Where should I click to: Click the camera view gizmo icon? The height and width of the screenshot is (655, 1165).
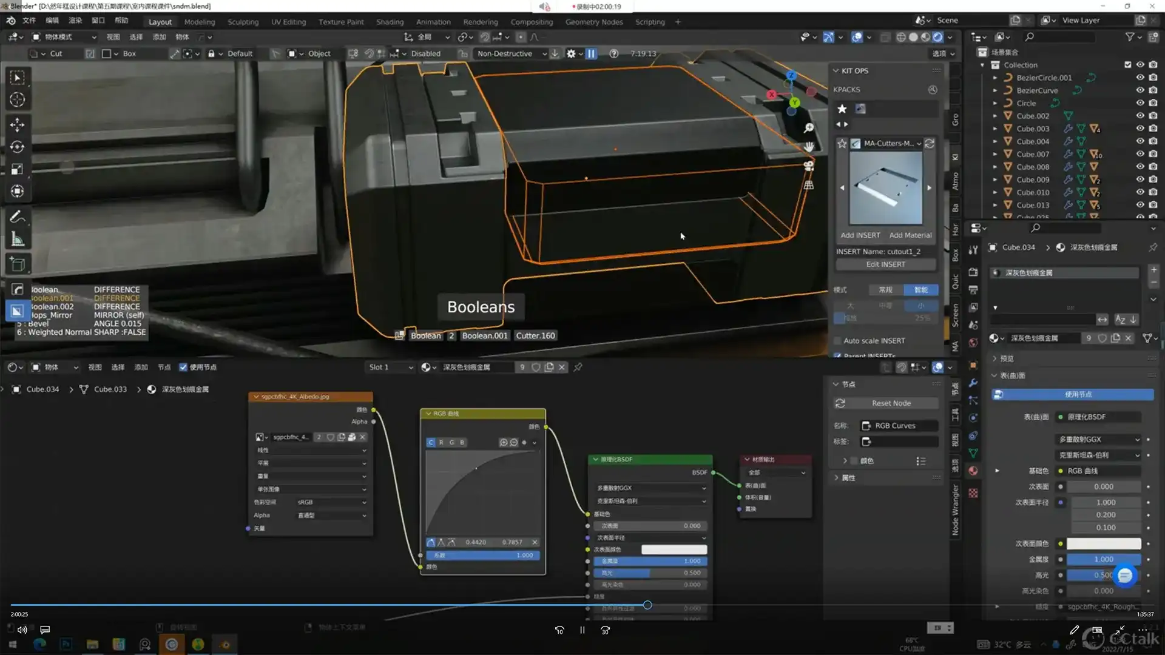(809, 166)
